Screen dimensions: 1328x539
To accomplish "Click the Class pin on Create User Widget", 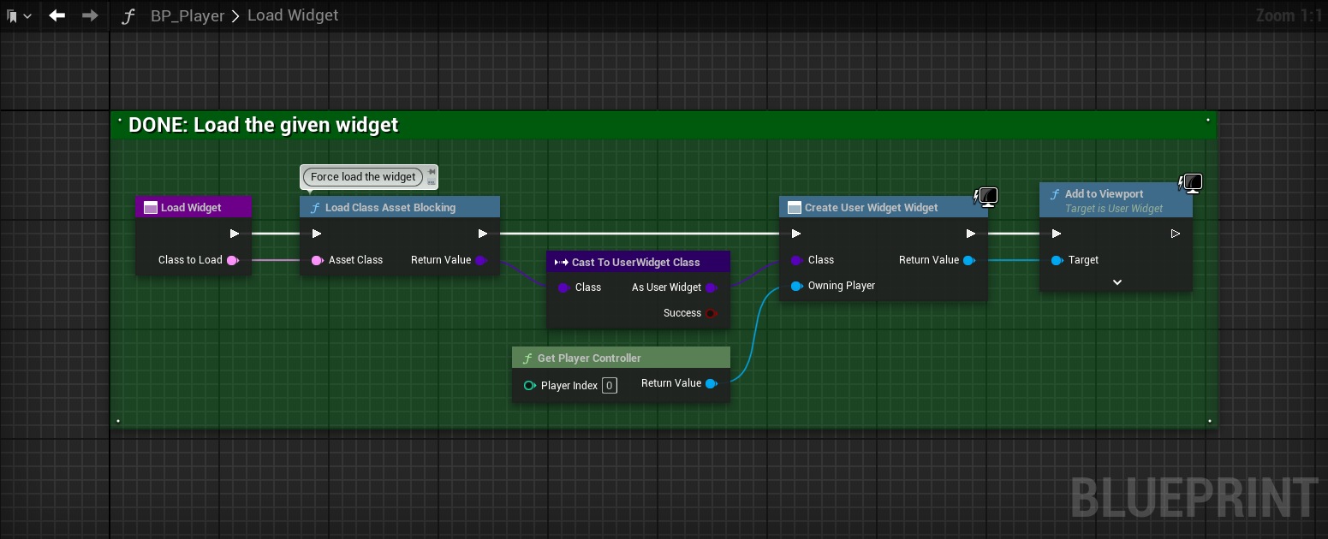I will point(797,260).
